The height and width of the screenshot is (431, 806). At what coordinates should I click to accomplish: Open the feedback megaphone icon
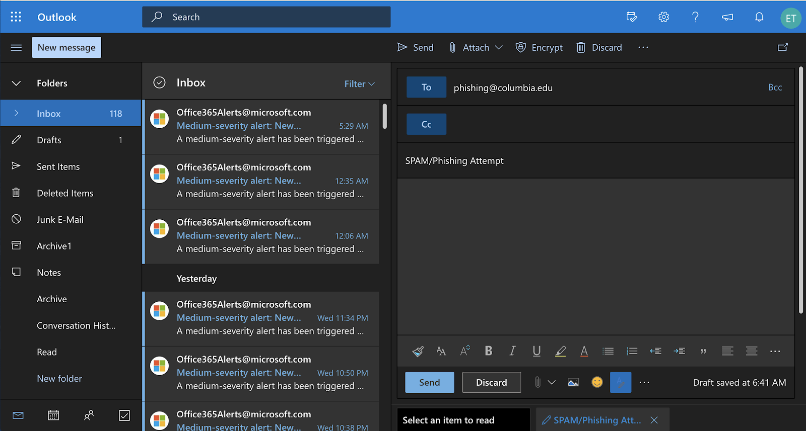pos(727,17)
